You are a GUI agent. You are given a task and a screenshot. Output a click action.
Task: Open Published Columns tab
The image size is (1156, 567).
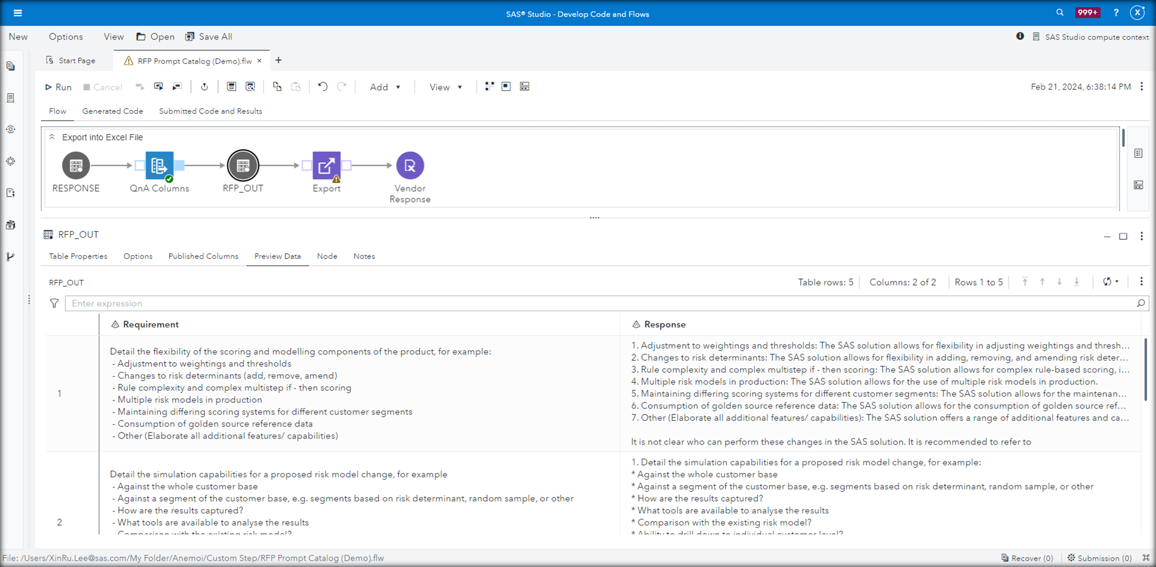point(203,256)
